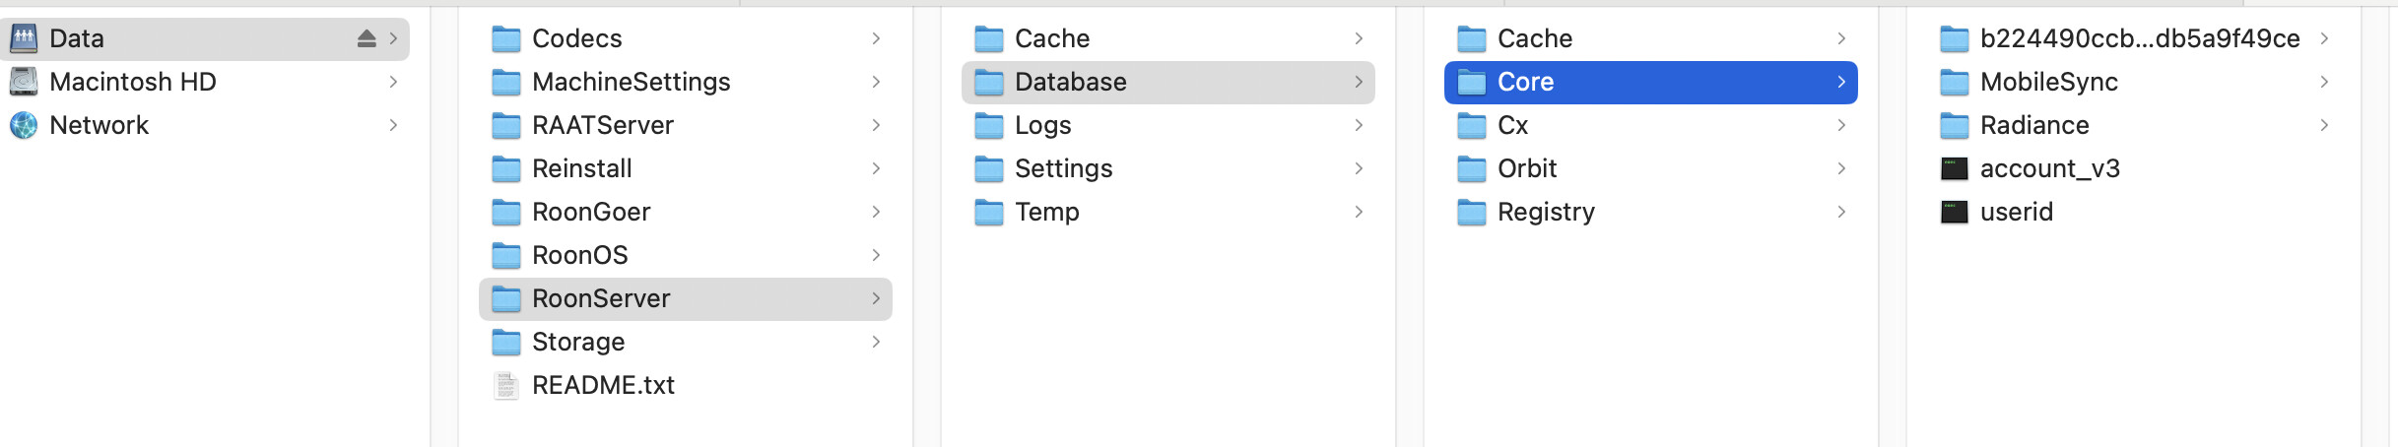Select the Temp folder
The width and height of the screenshot is (2398, 447).
coord(1167,212)
